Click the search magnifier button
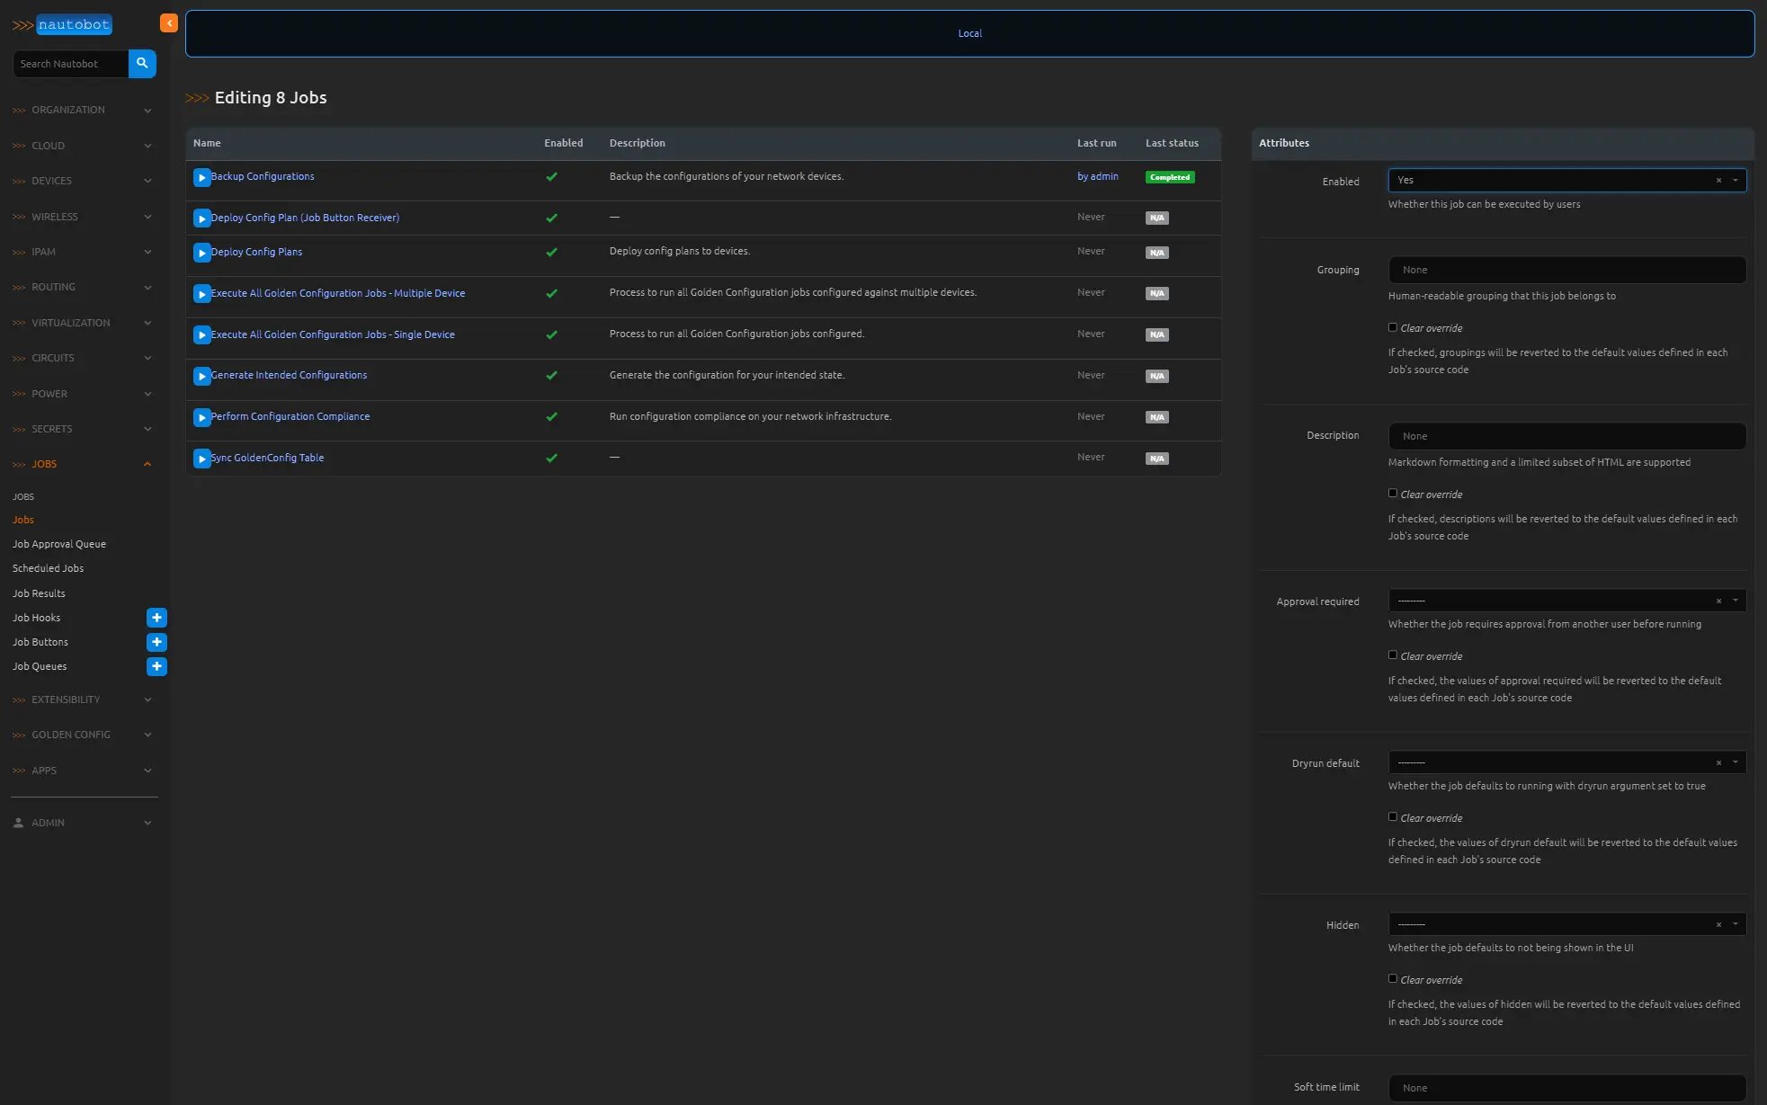 [142, 64]
